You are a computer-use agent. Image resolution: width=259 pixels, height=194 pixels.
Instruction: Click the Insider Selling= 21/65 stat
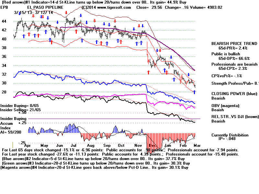pos(20,110)
